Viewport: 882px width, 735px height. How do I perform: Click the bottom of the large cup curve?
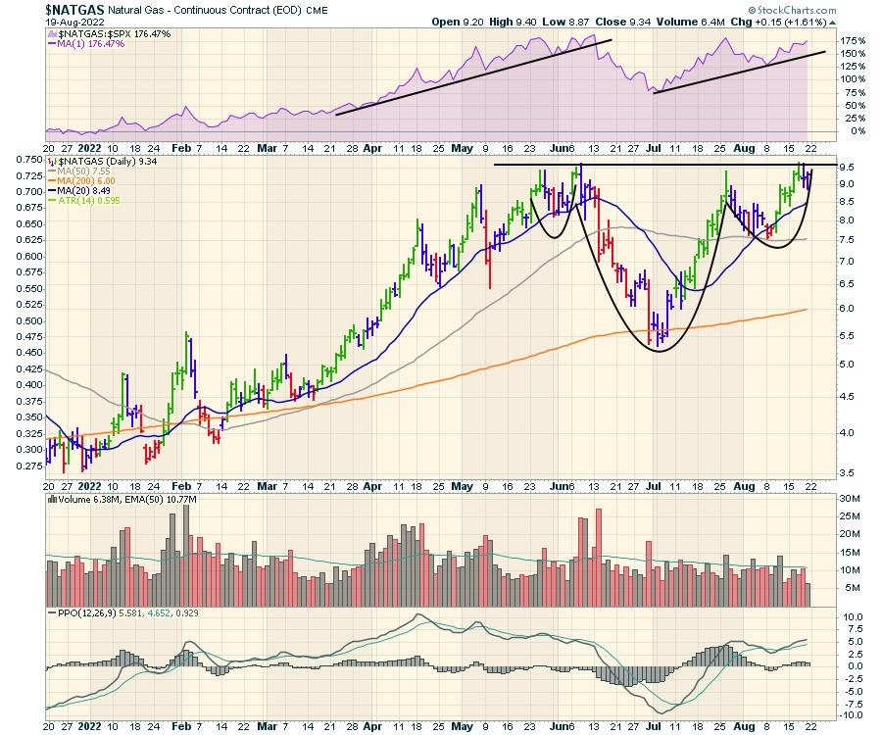658,350
